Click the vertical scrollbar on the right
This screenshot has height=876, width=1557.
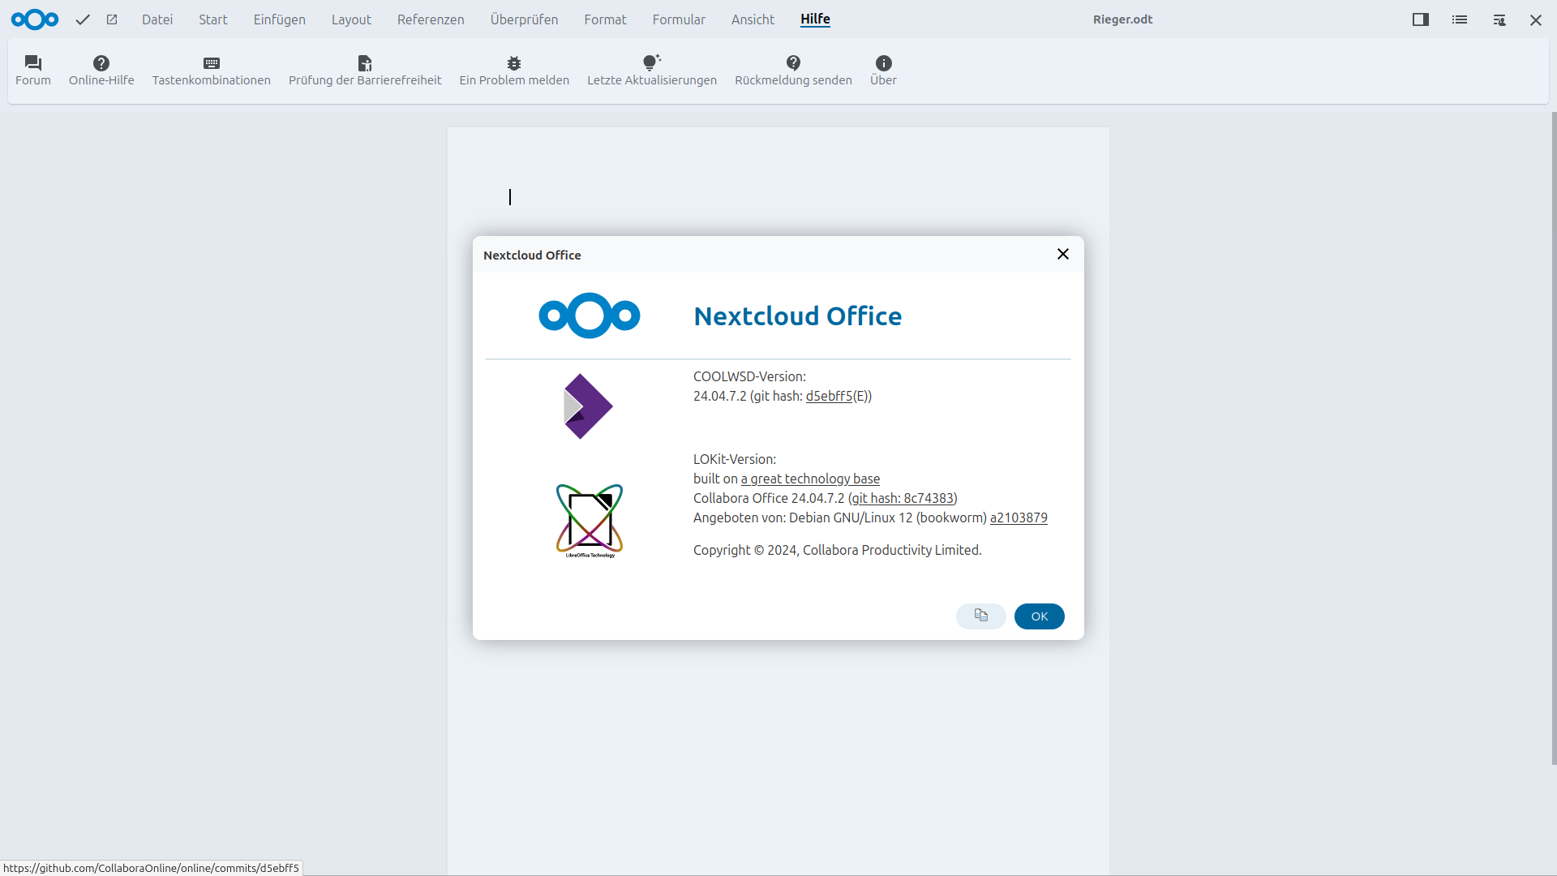pos(1553,438)
